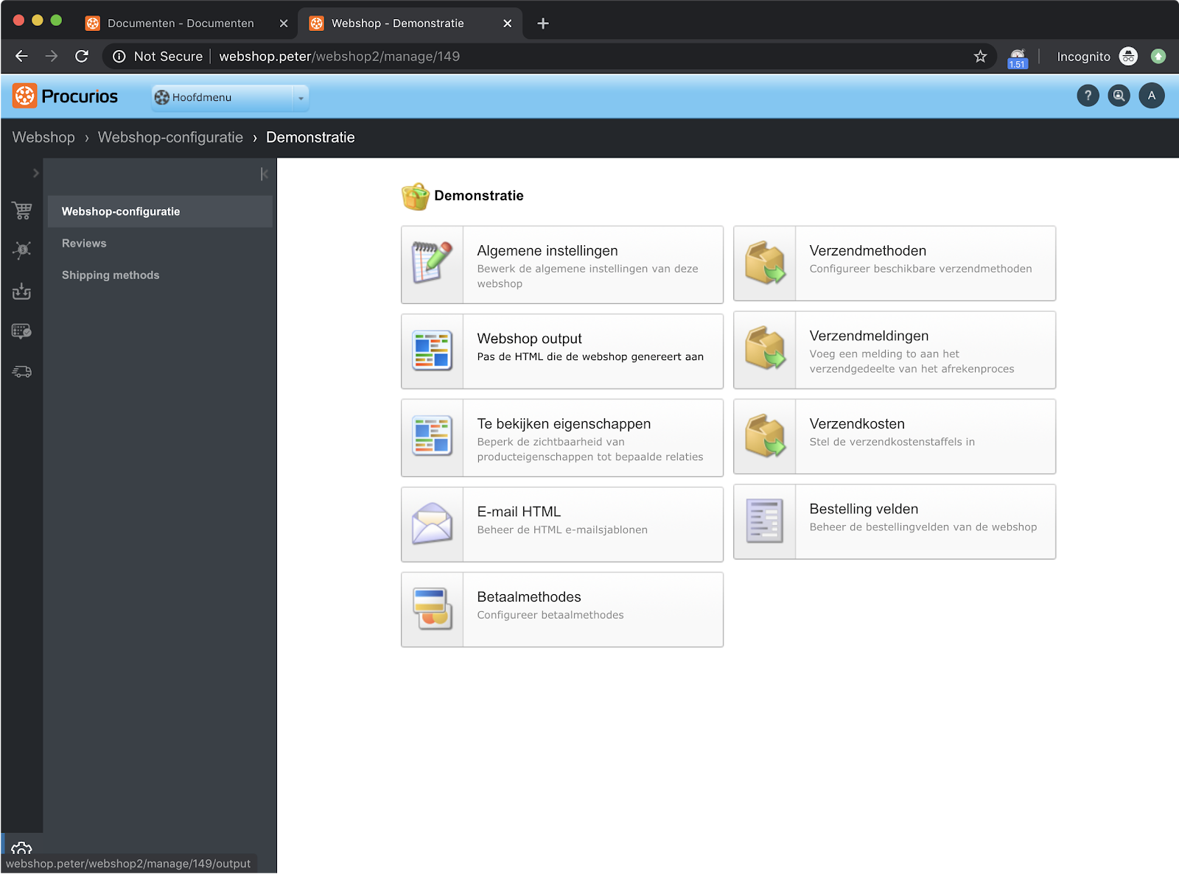Image resolution: width=1179 pixels, height=874 pixels.
Task: Open Verzendmeldingen settings
Action: point(869,336)
